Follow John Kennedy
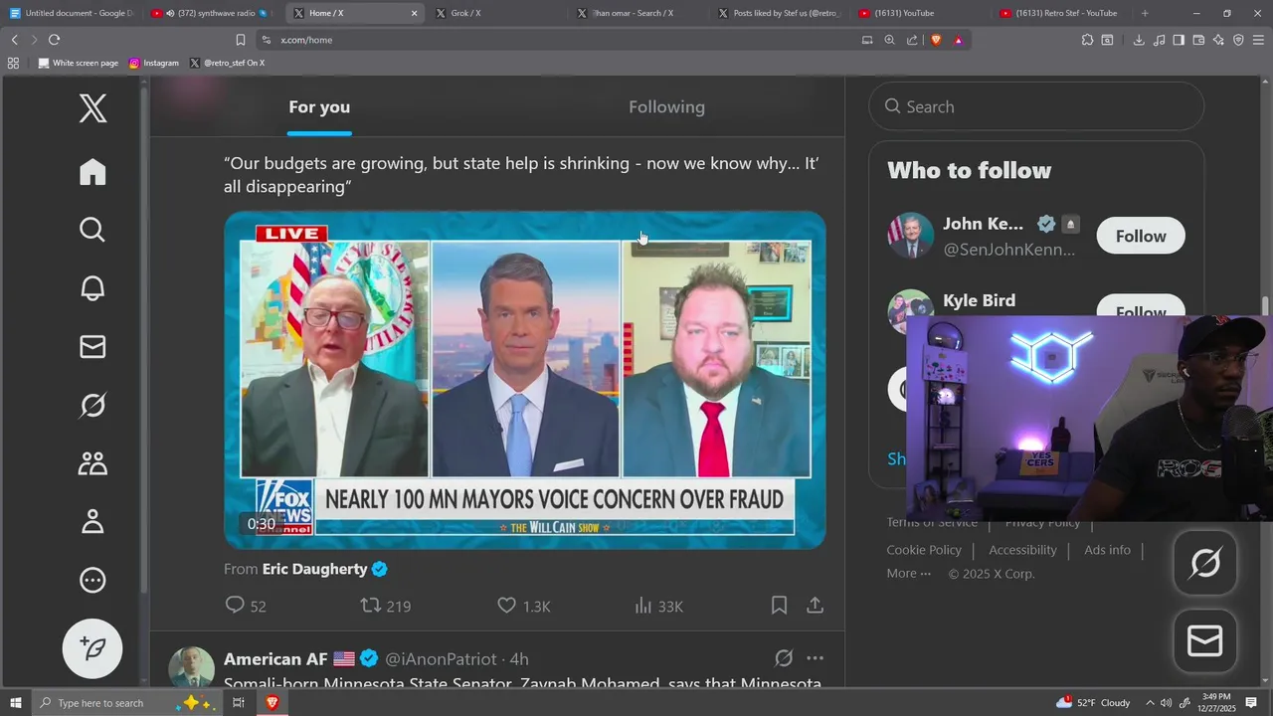Screen dimensions: 1273x716 (x=1141, y=236)
